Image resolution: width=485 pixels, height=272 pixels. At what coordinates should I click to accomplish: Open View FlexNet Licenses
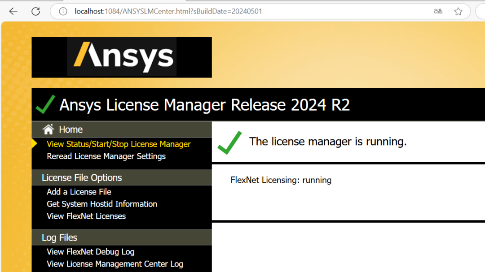(x=86, y=216)
